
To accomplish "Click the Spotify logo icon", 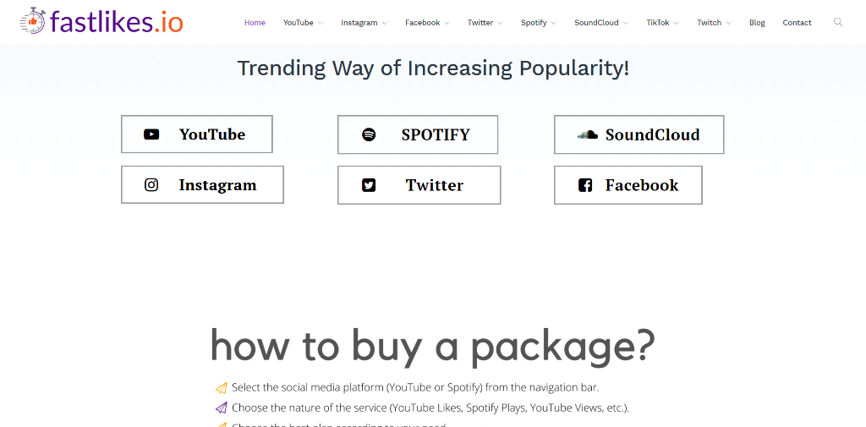I will 369,134.
